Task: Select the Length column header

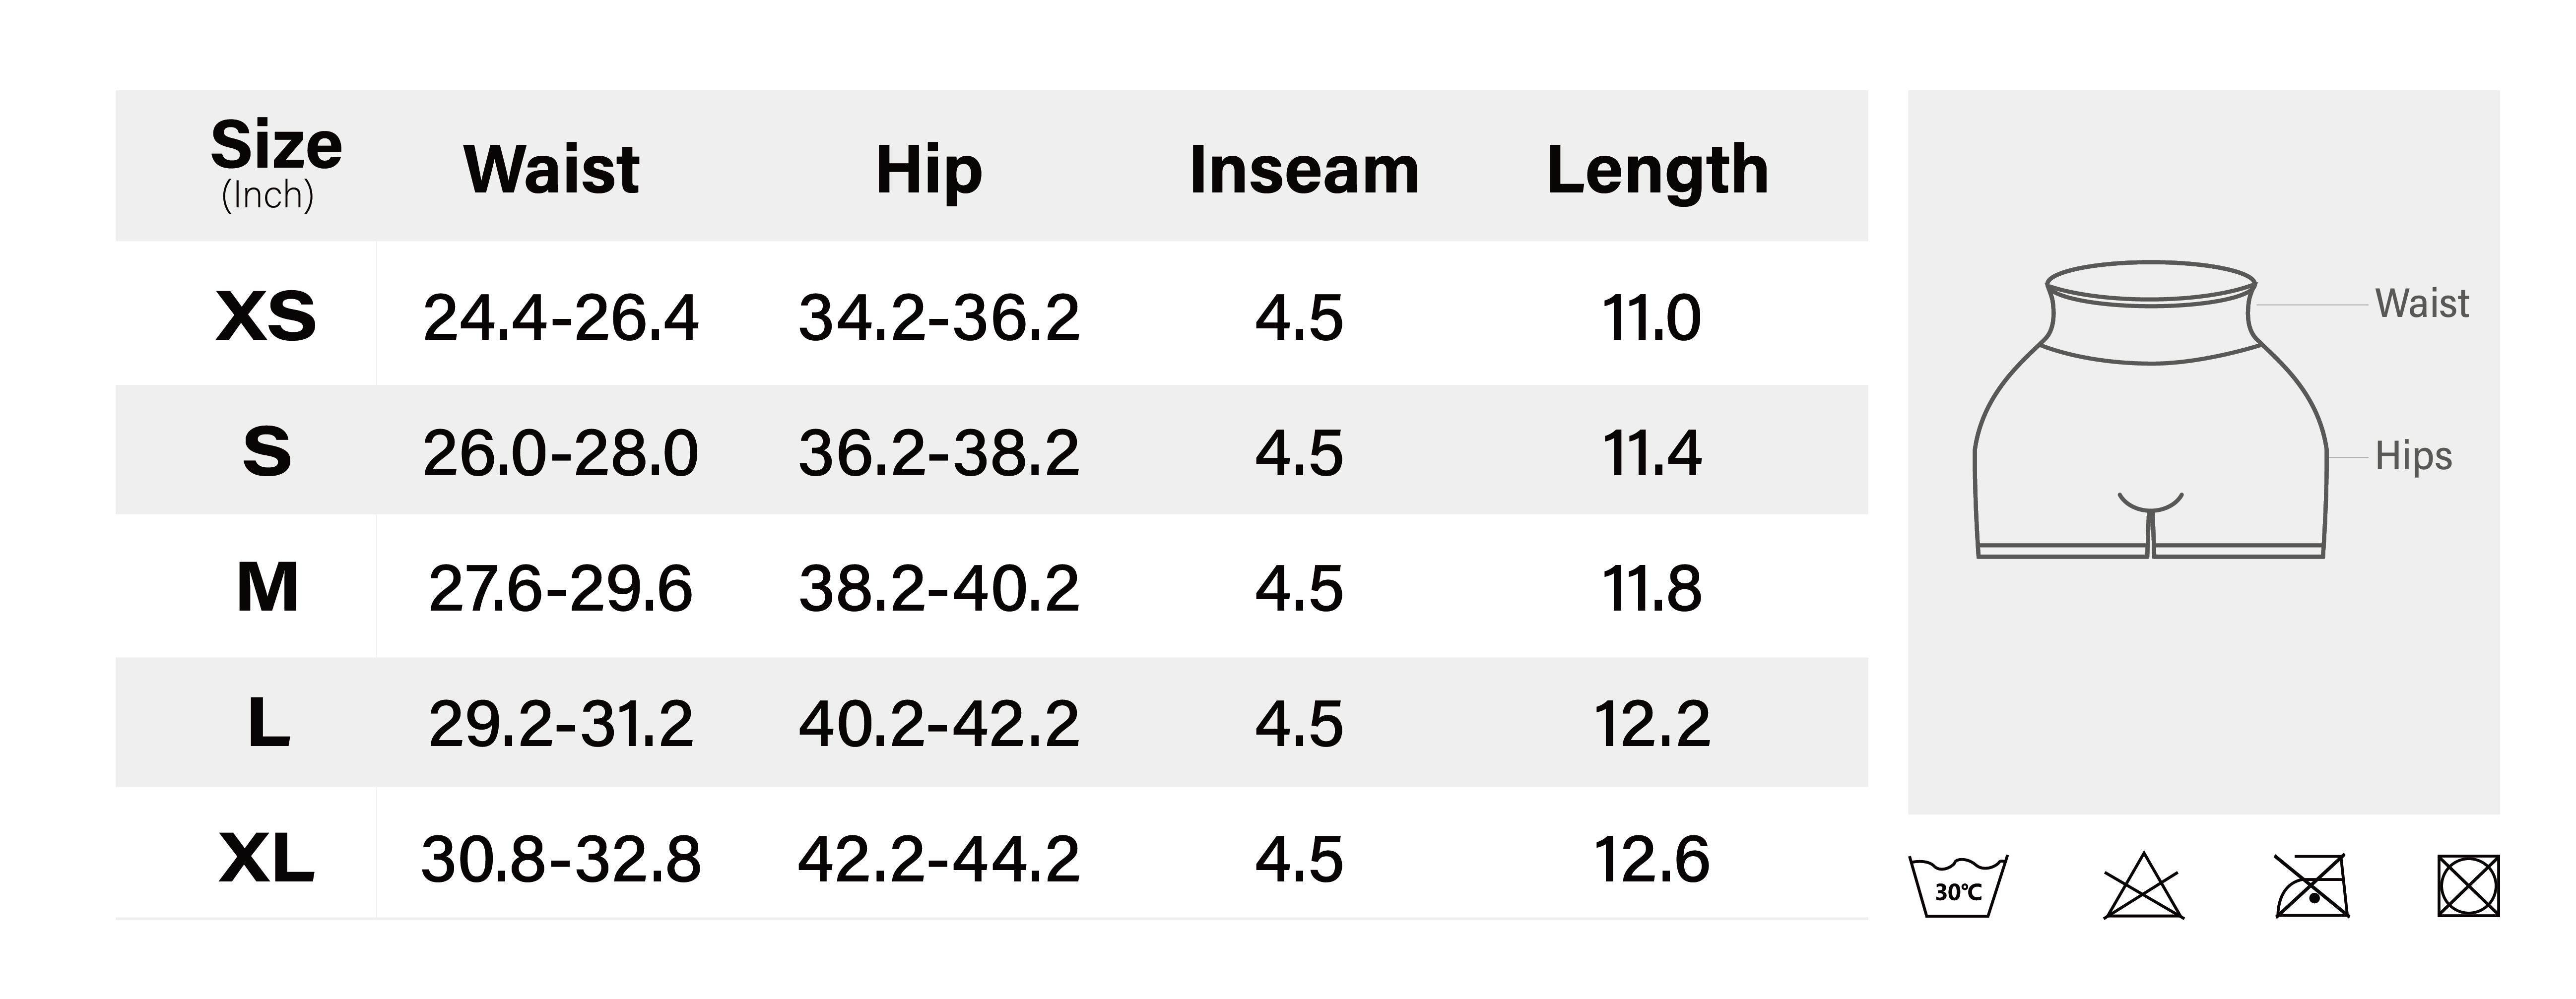Action: [1657, 169]
